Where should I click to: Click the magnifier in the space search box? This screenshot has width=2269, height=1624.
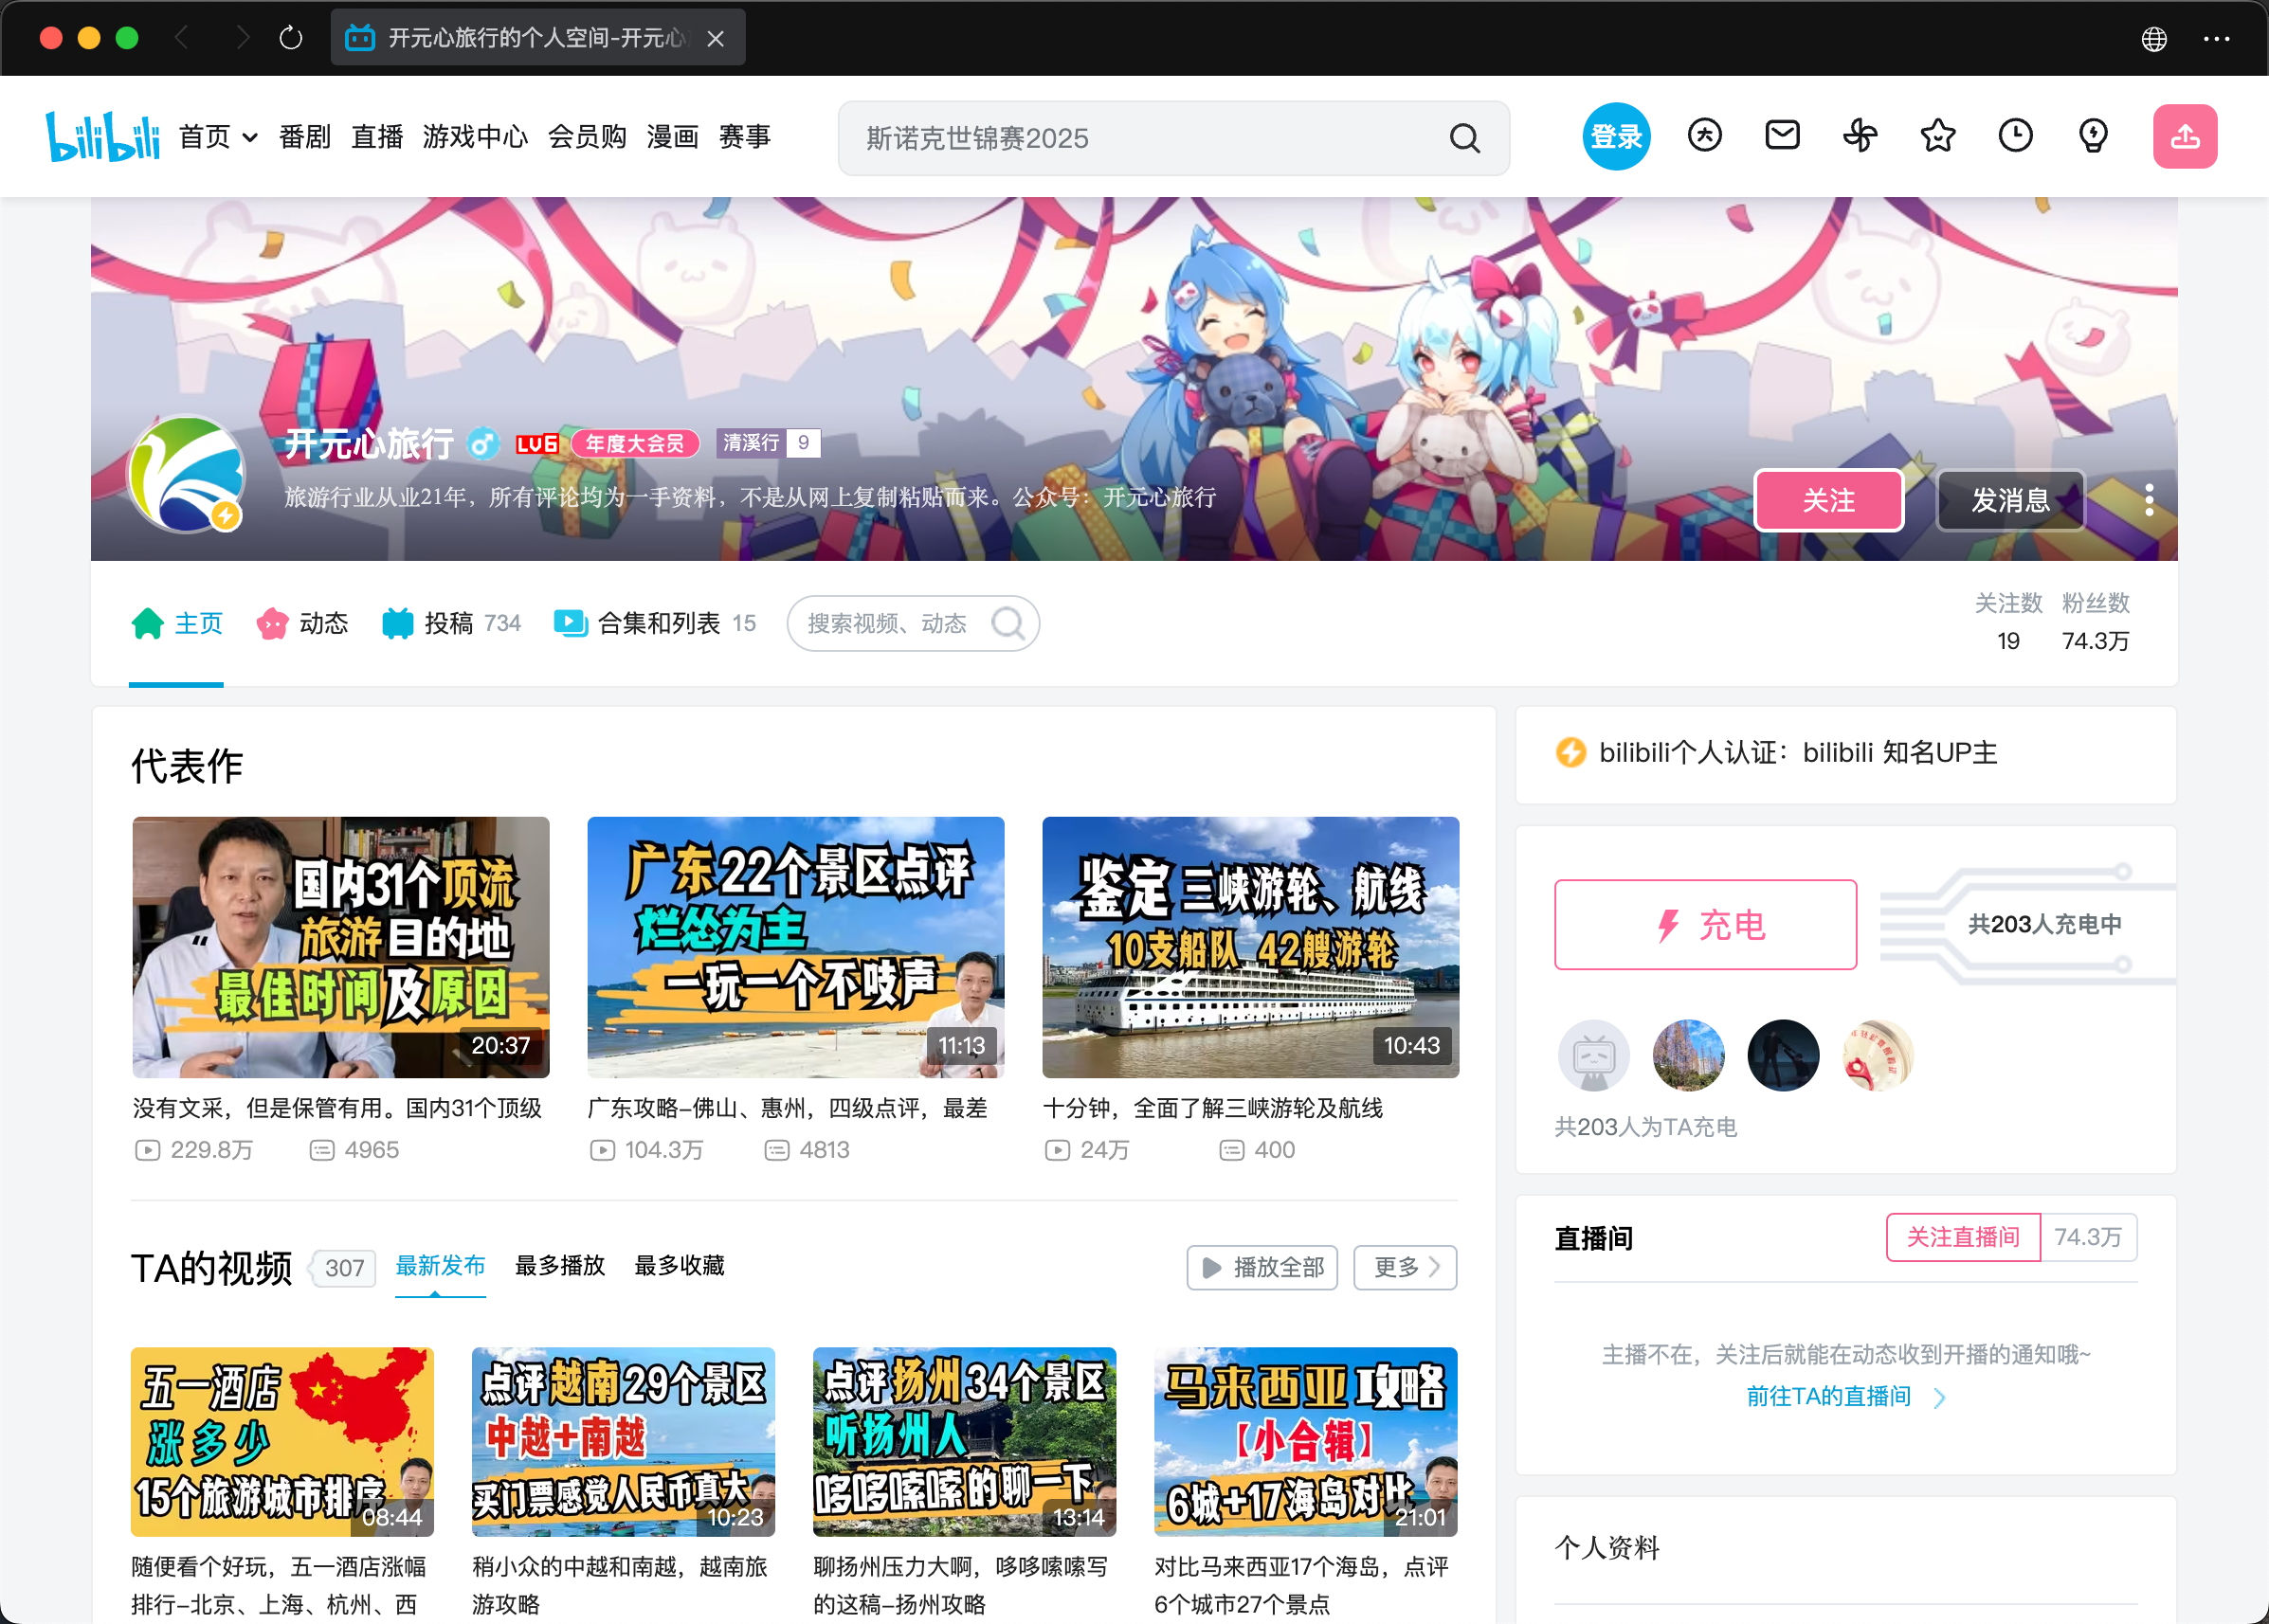pyautogui.click(x=1007, y=624)
